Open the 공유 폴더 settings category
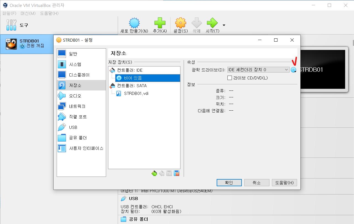354x224 pixels. 81,138
